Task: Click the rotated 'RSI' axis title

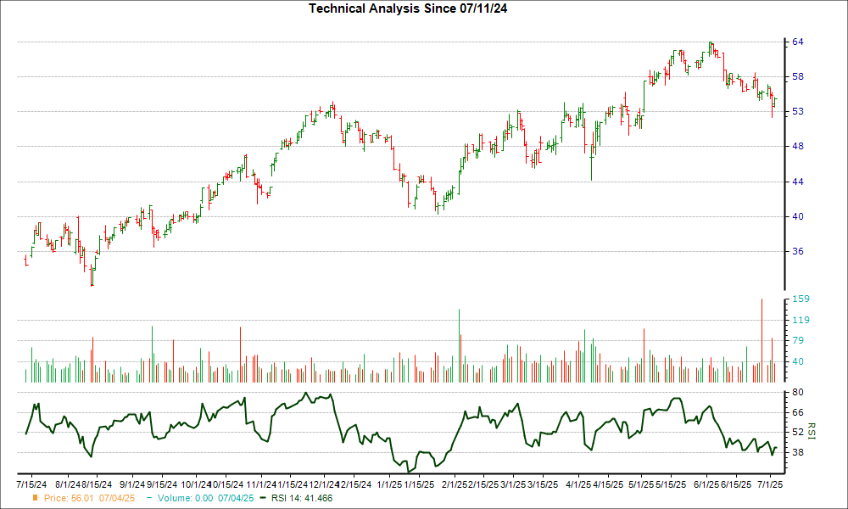Action: coord(811,431)
